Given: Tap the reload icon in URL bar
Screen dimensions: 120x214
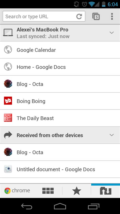Looking at the screenshot, I should click(x=79, y=17).
